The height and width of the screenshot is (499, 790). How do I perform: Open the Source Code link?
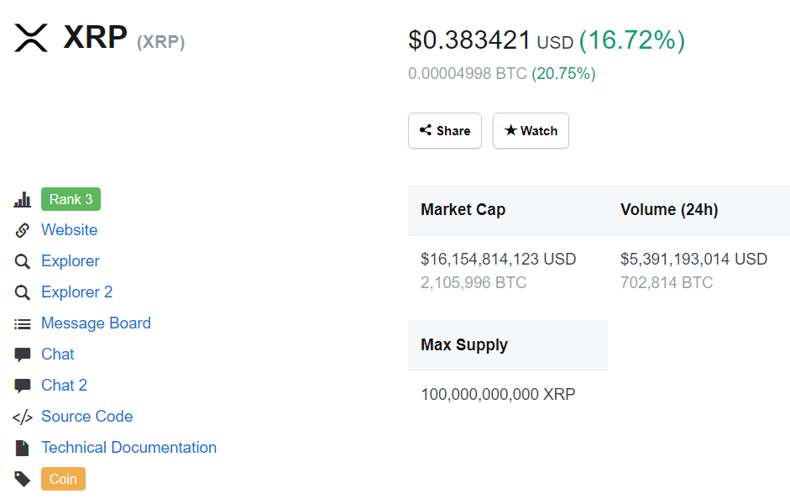(x=86, y=417)
